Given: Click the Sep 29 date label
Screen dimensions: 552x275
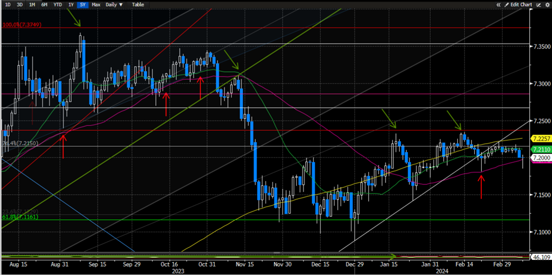Looking at the screenshot, I should (x=132, y=264).
